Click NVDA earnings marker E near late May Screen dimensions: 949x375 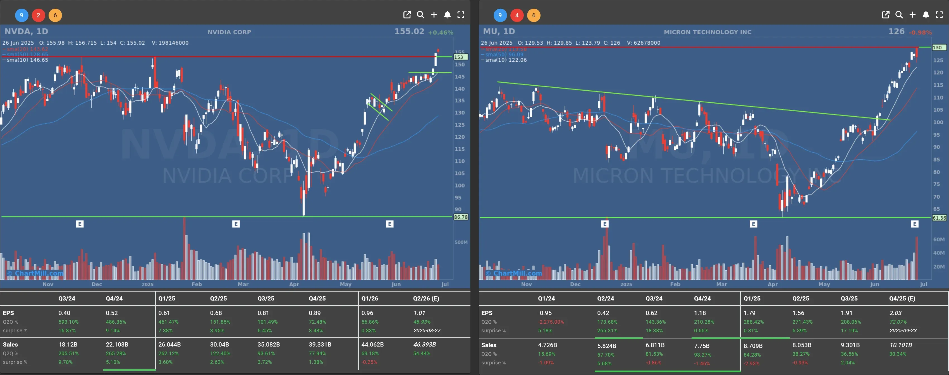pyautogui.click(x=390, y=224)
